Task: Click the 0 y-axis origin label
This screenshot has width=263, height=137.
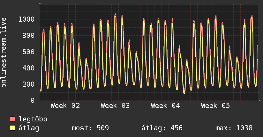Action: pyautogui.click(x=32, y=101)
